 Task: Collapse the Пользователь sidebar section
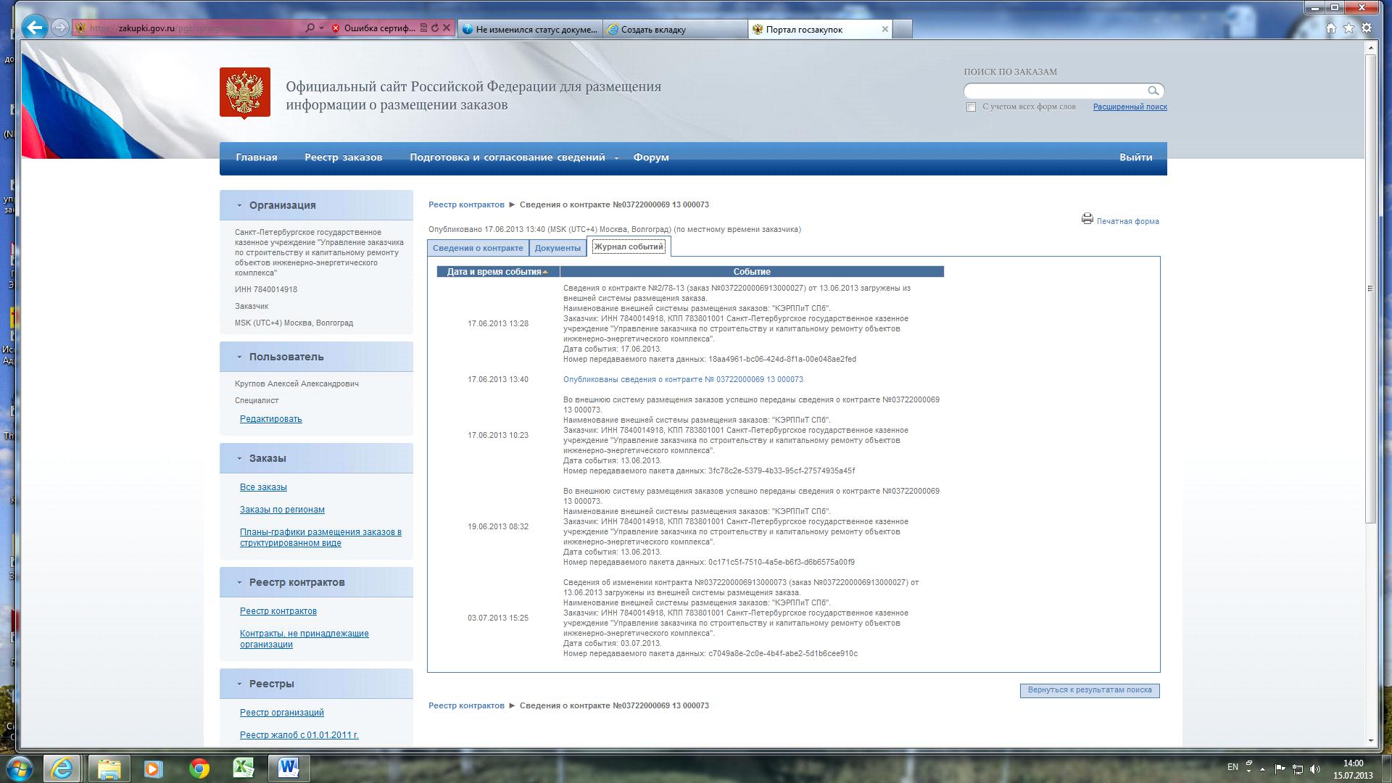[x=239, y=357]
